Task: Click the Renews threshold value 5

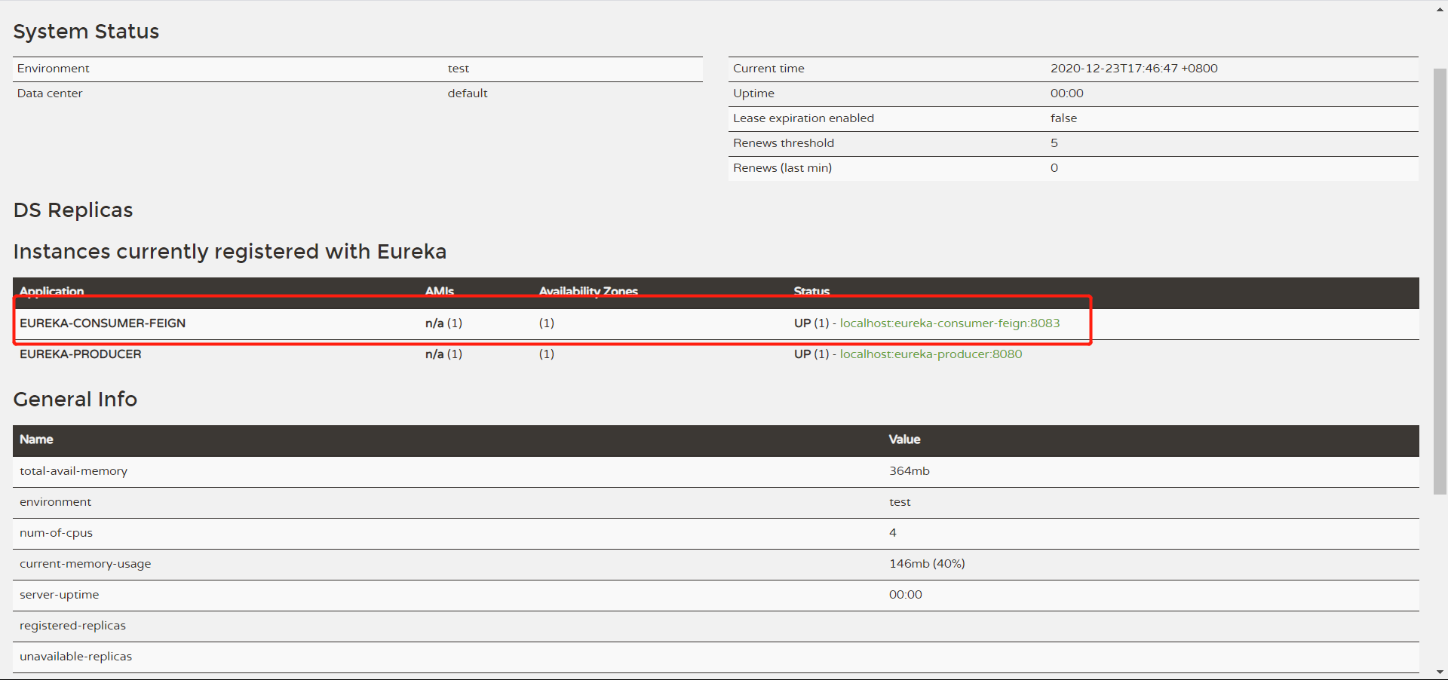Action: tap(1054, 142)
